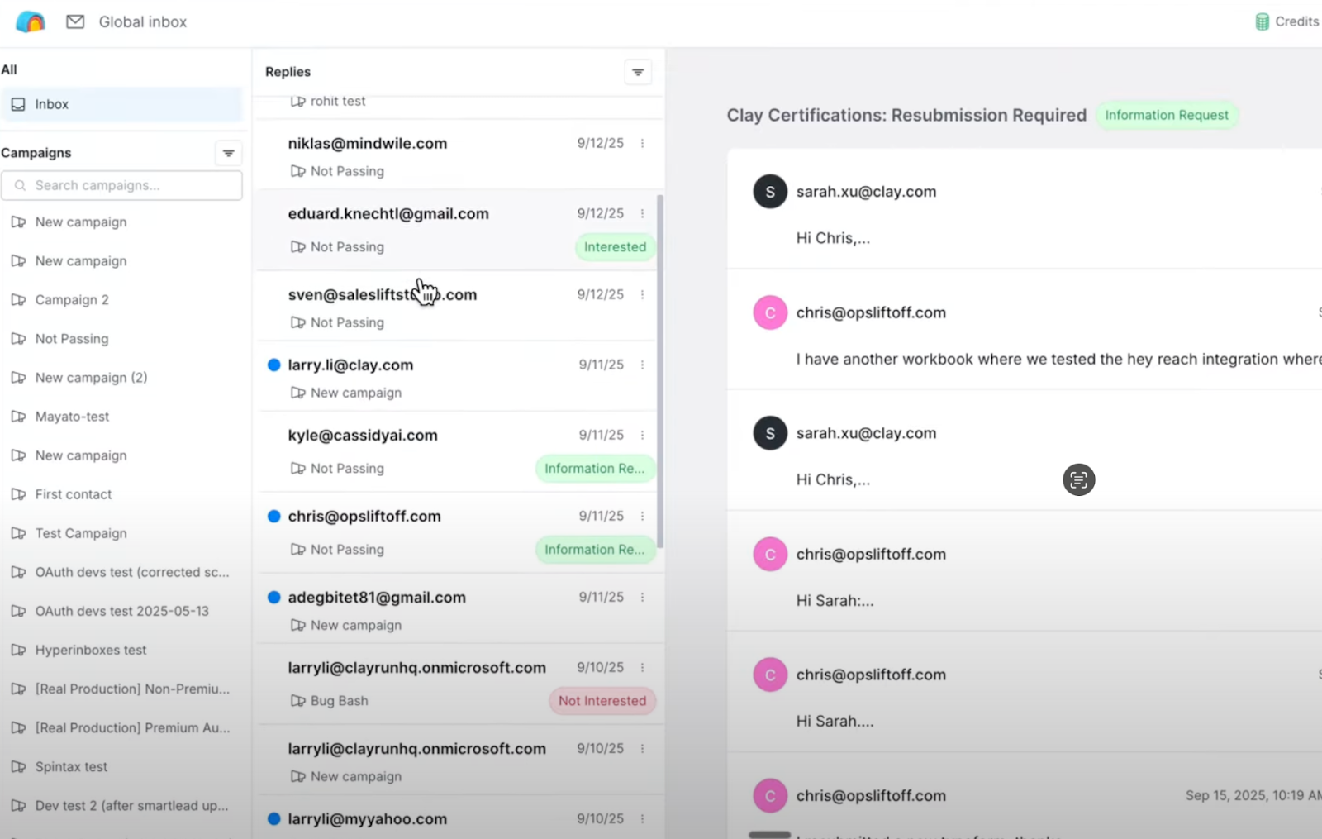The width and height of the screenshot is (1322, 839).
Task: Open 'OAuth devs test 2025-05-13' campaign
Action: (x=122, y=611)
